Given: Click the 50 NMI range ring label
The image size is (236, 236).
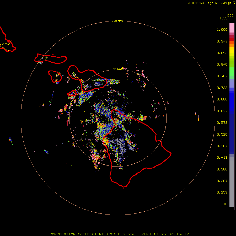Looking at the screenshot, I should coord(118,69).
